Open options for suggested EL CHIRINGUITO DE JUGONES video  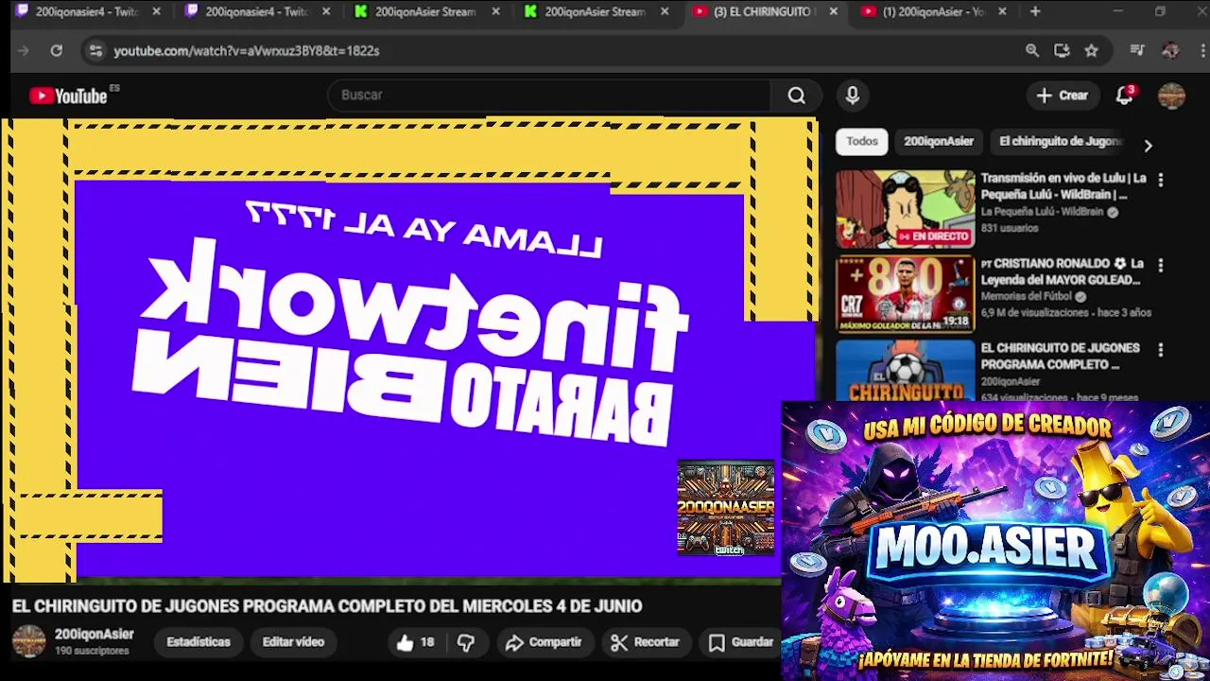pos(1161,350)
